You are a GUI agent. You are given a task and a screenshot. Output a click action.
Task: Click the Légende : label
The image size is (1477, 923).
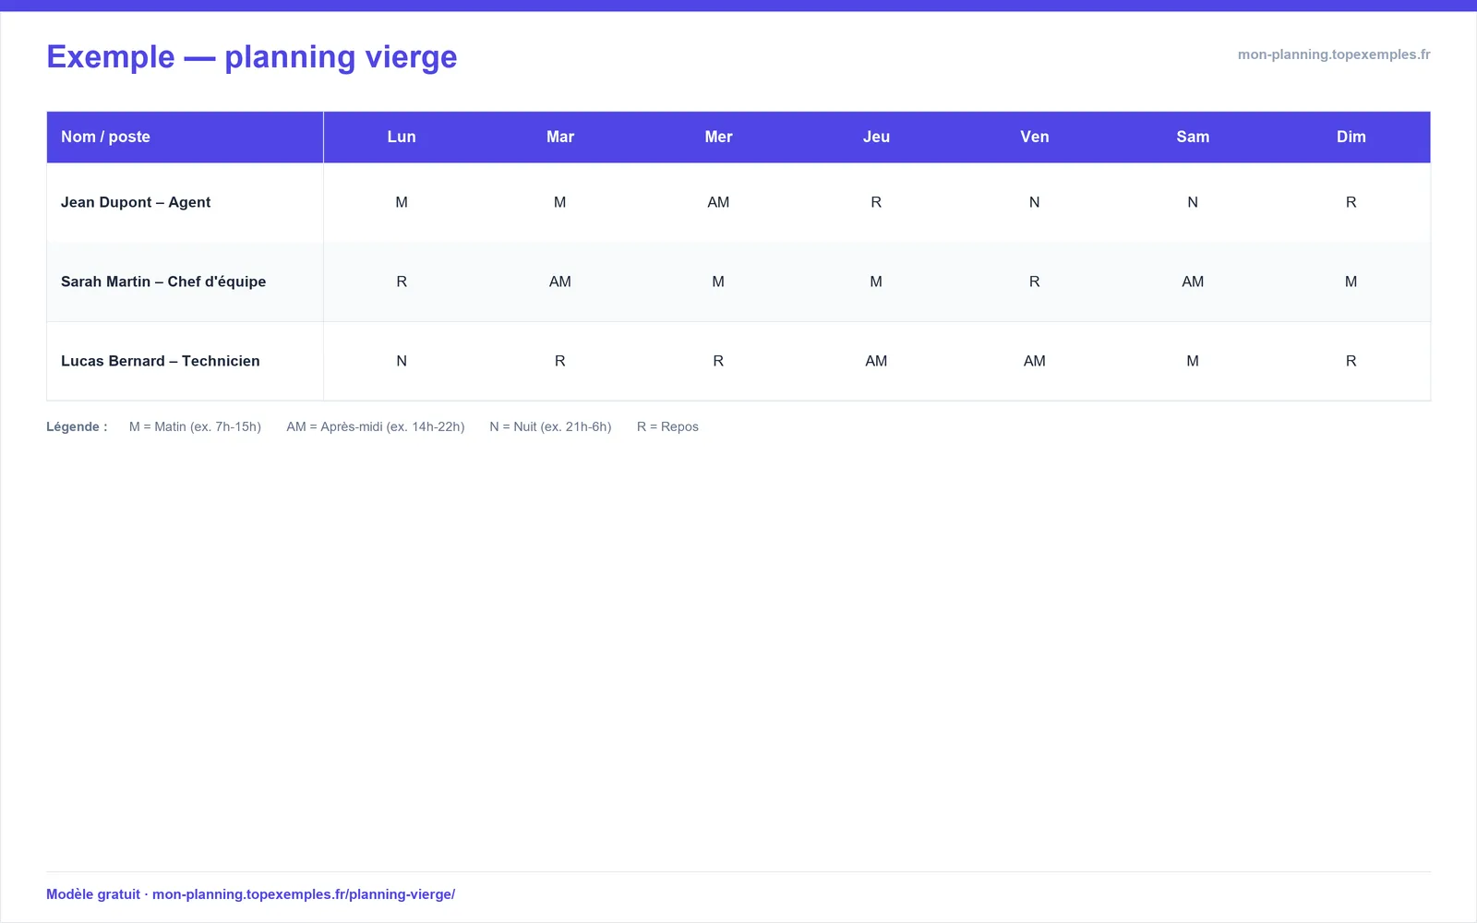[77, 426]
